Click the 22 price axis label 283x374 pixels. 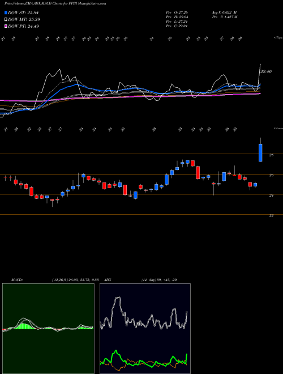click(x=271, y=216)
